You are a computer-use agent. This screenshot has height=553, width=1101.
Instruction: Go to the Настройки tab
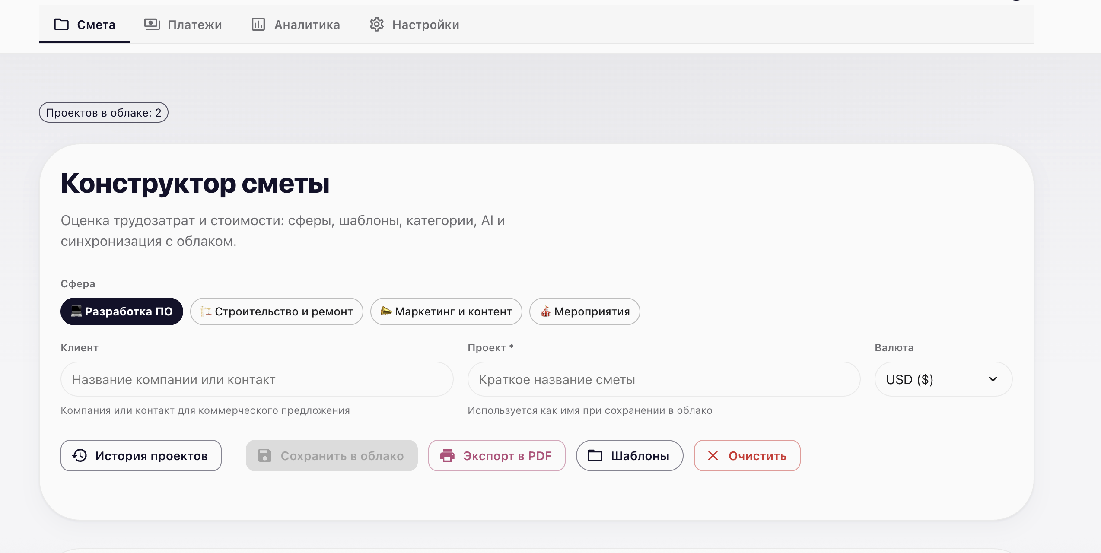(x=414, y=25)
